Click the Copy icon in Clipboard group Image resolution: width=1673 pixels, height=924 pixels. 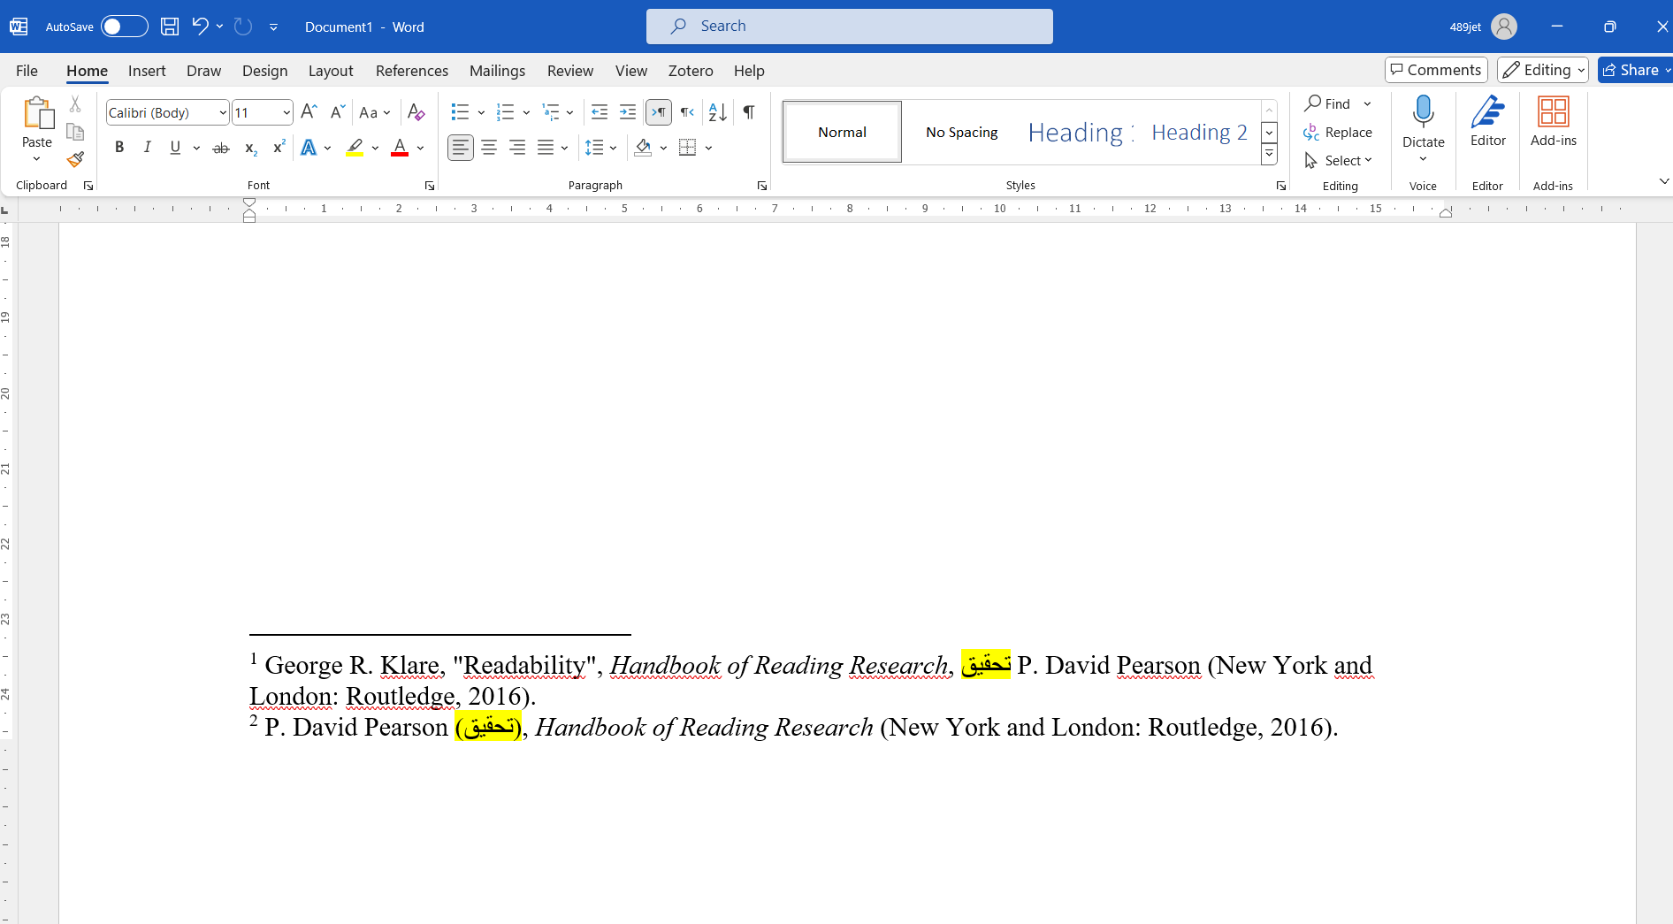[x=75, y=132]
